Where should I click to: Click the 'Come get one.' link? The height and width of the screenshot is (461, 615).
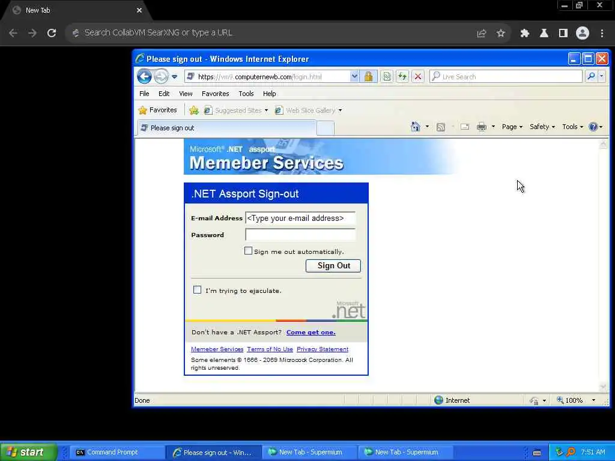(311, 332)
